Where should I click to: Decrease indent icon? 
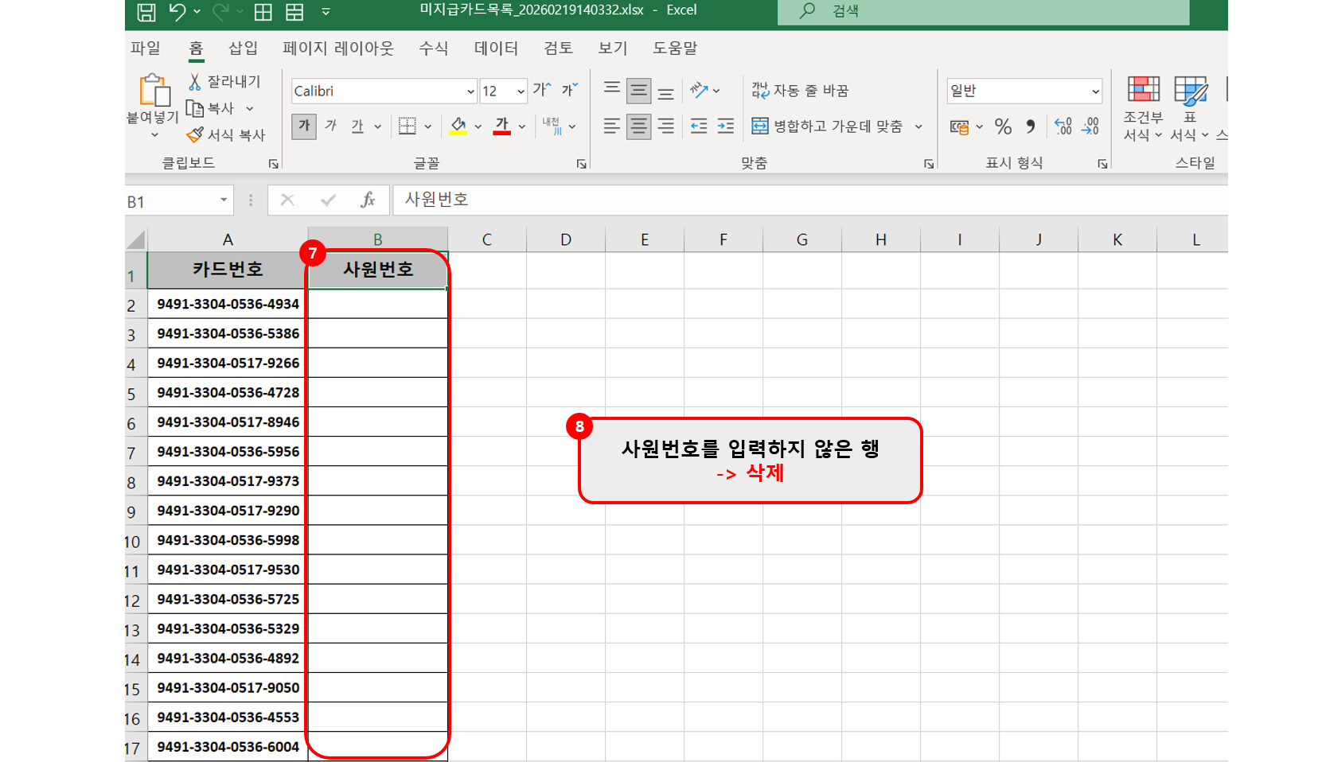pyautogui.click(x=699, y=126)
